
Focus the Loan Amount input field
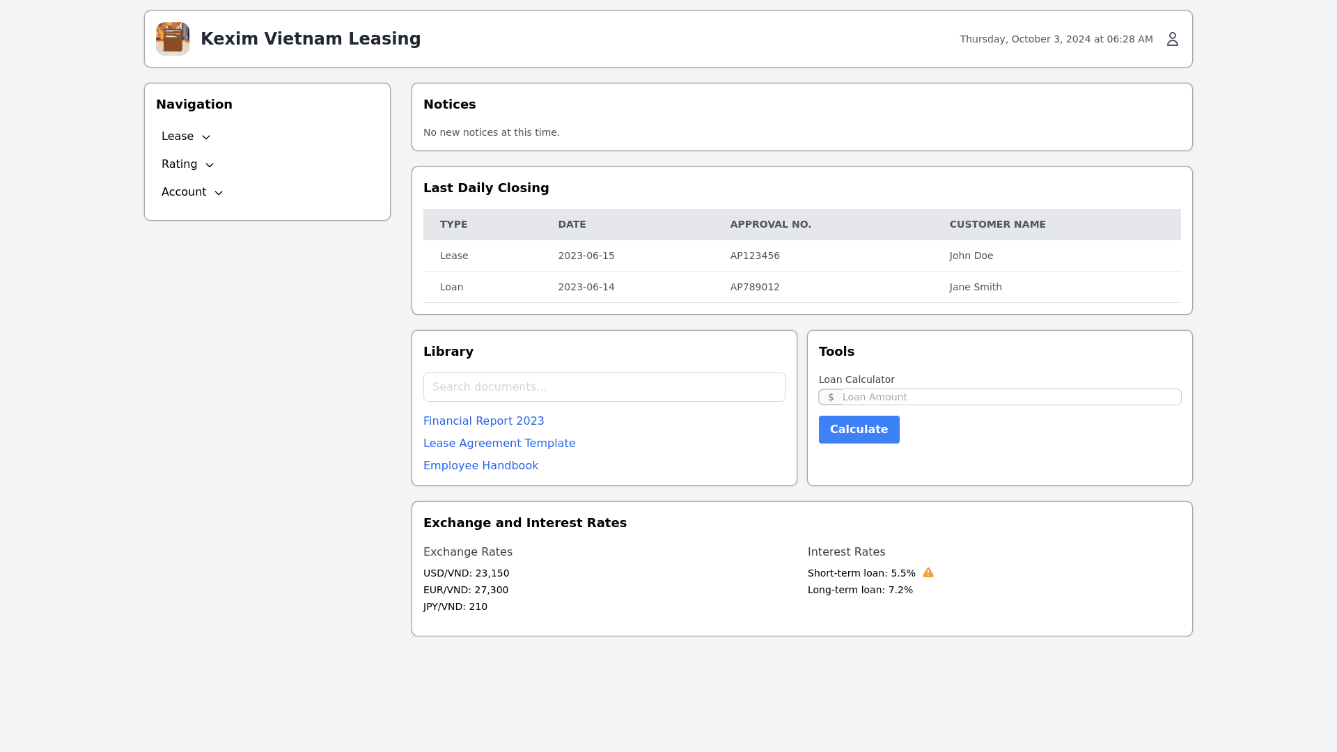(1010, 397)
